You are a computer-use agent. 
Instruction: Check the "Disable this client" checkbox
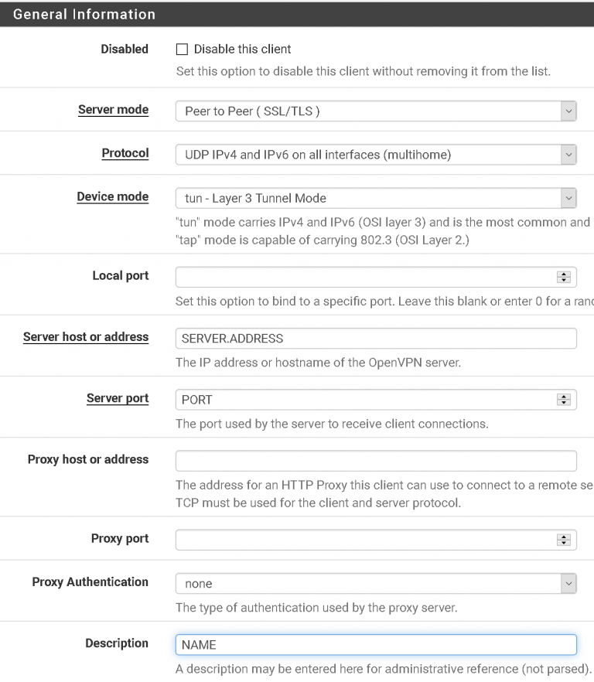tap(183, 49)
